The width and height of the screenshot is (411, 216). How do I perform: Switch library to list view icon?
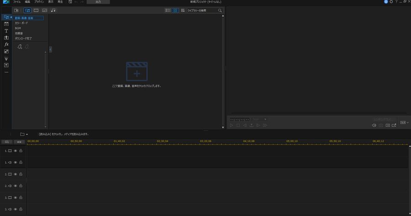(168, 10)
